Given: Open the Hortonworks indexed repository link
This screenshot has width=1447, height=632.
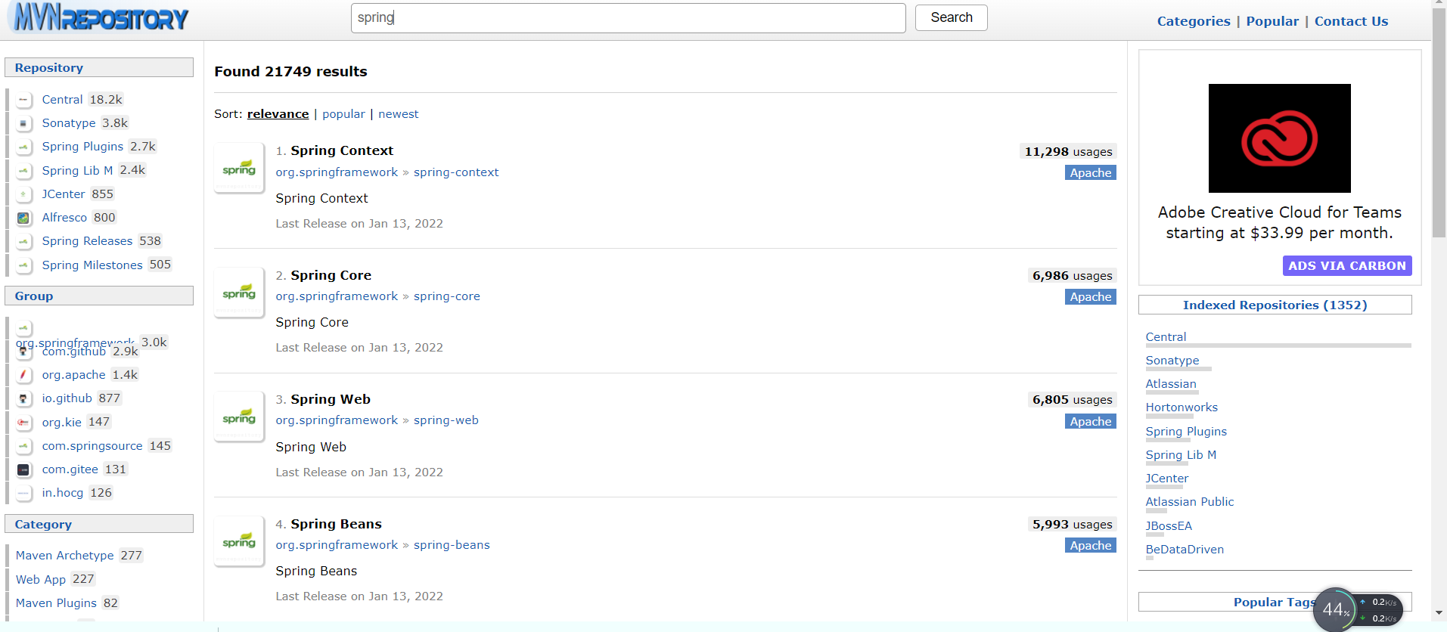Looking at the screenshot, I should [x=1182, y=407].
